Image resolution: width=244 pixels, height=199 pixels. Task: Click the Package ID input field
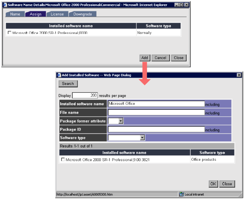(156, 129)
